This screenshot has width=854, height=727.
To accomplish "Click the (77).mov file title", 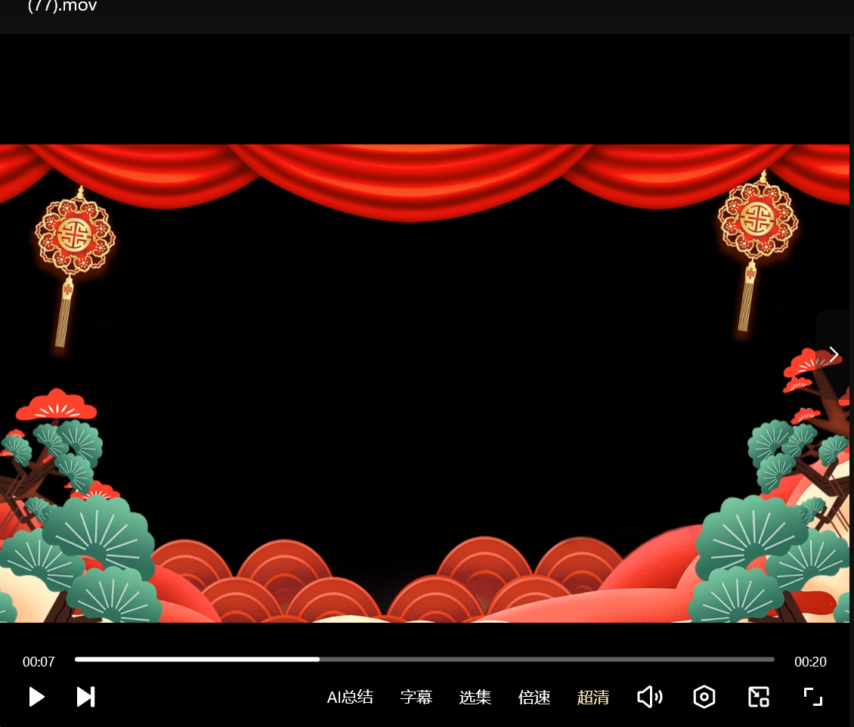I will coord(62,7).
